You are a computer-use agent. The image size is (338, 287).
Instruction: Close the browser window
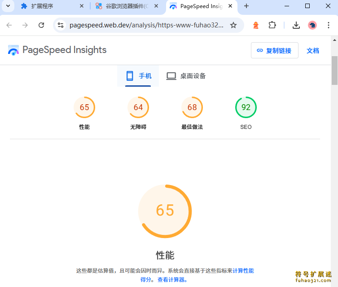(328, 6)
